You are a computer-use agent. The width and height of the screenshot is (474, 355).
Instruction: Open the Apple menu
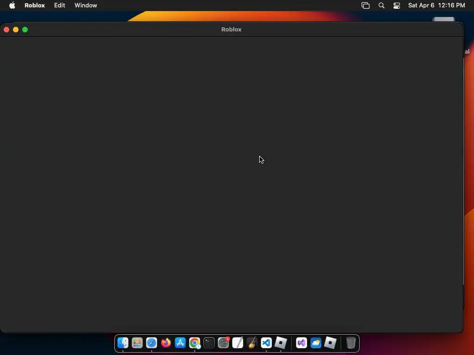(12, 5)
